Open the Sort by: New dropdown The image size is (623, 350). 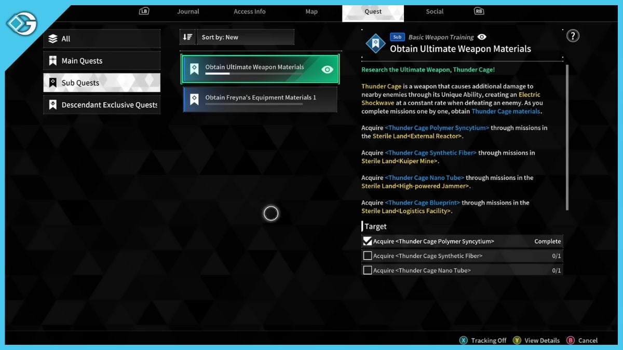tap(245, 37)
